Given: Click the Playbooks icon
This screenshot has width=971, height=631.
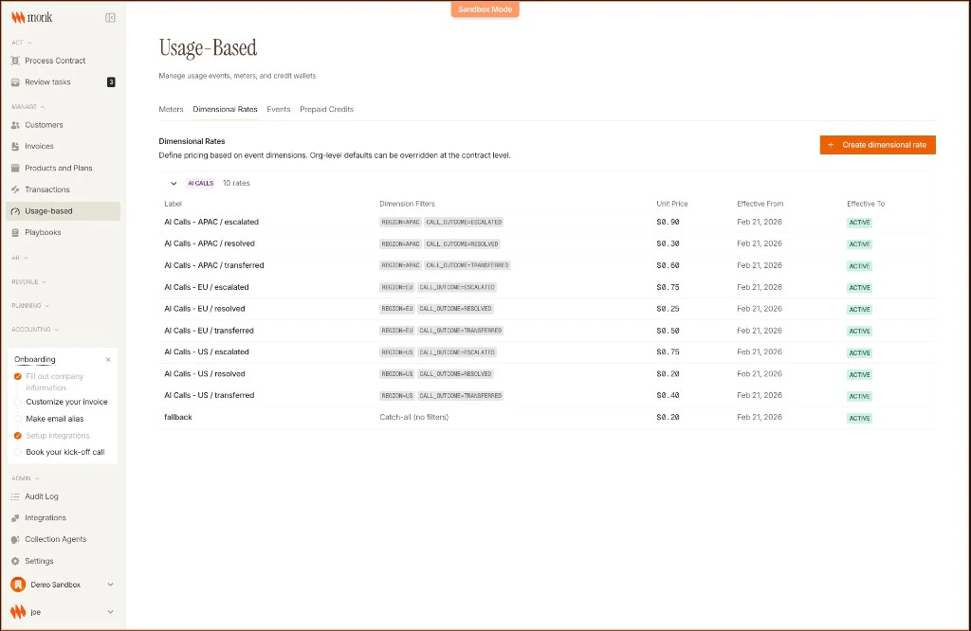Looking at the screenshot, I should pos(15,233).
